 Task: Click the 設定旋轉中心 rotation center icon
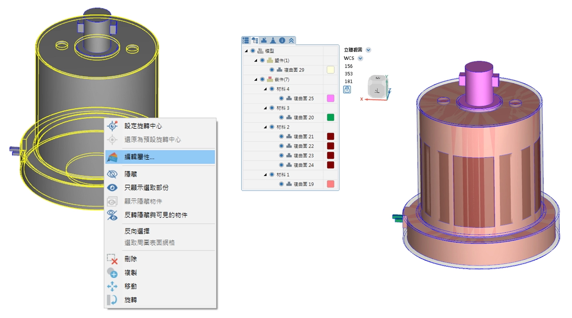pyautogui.click(x=112, y=126)
